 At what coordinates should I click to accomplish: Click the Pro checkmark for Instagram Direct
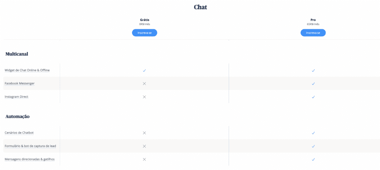313,97
